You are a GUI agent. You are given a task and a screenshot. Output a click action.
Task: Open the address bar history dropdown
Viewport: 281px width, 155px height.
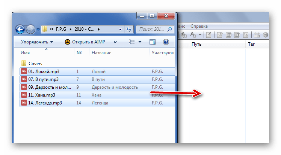120,29
